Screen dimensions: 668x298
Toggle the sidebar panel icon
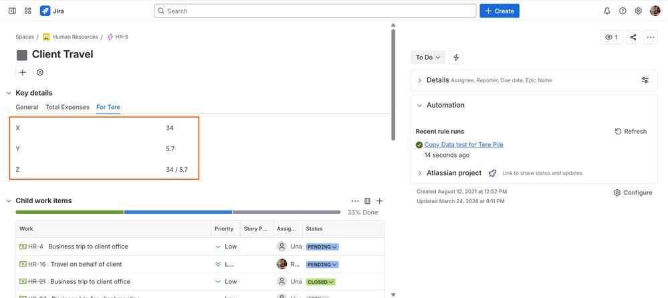[12, 11]
